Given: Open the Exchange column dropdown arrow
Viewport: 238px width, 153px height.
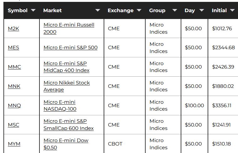Looking at the screenshot, I should tap(139, 11).
